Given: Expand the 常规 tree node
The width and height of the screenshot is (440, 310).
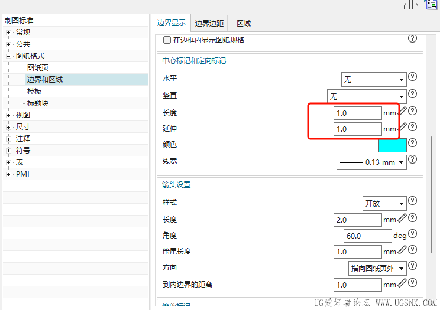Looking at the screenshot, I should pos(8,33).
